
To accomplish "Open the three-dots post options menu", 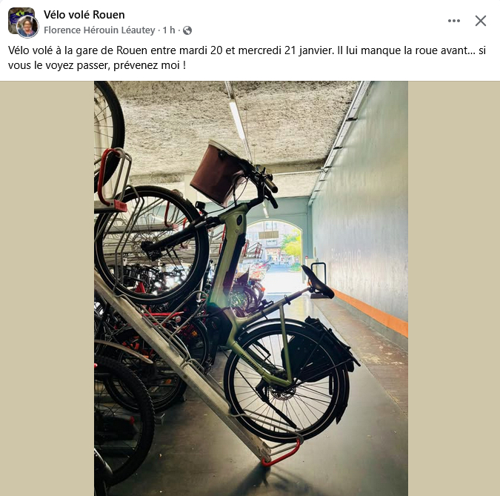I will tap(453, 21).
